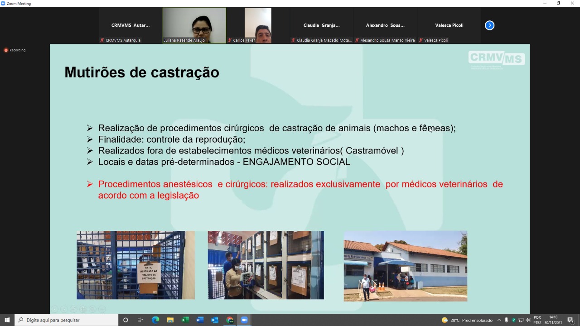Click the next participants arrow button

coord(489,25)
